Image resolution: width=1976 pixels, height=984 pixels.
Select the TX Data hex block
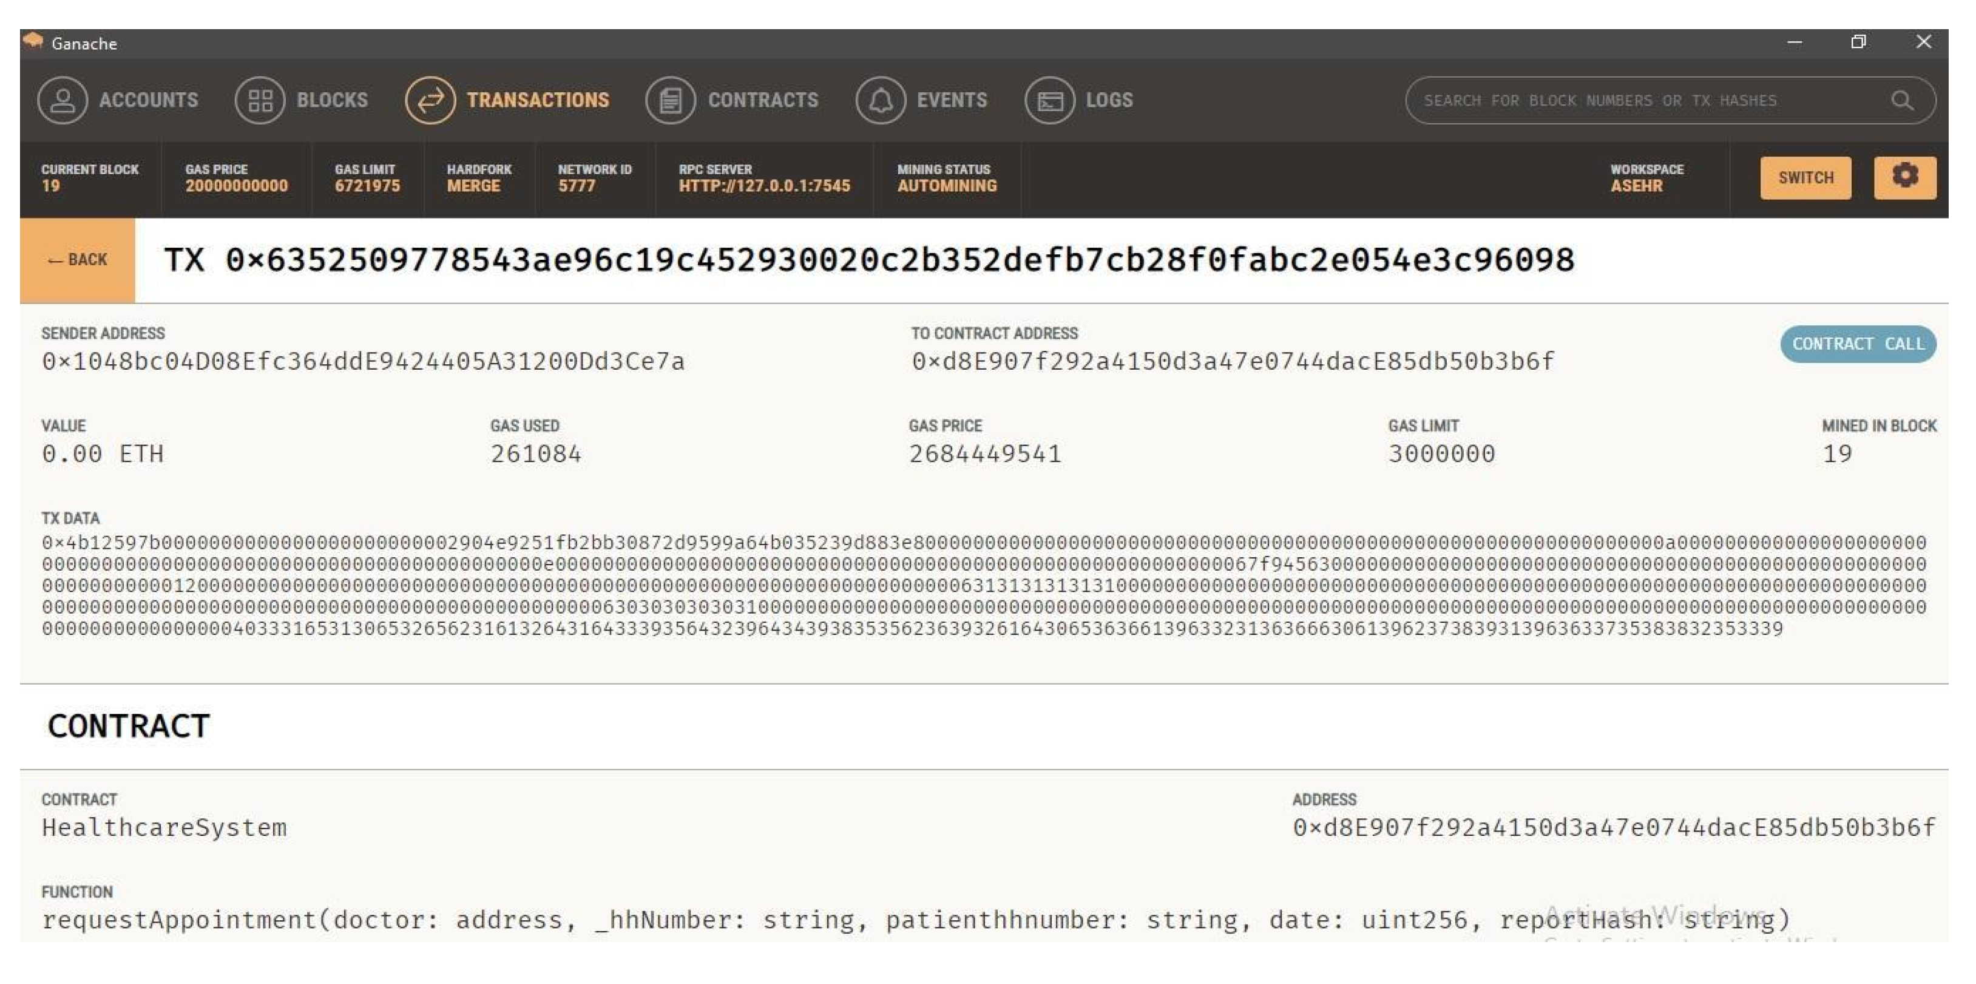pyautogui.click(x=984, y=586)
